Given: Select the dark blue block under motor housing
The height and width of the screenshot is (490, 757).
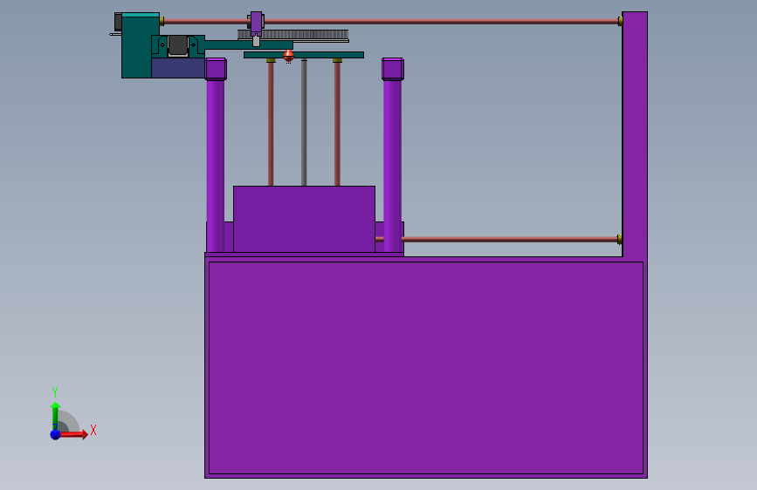Looking at the screenshot, I should [x=178, y=68].
